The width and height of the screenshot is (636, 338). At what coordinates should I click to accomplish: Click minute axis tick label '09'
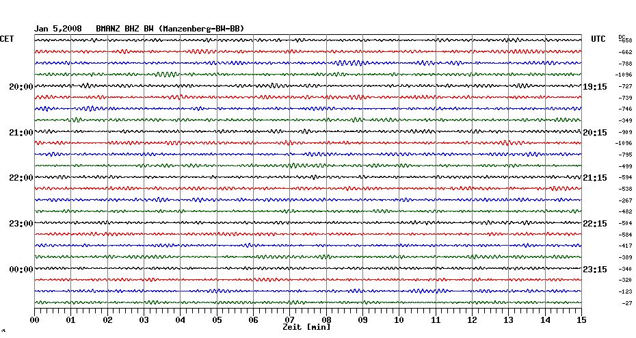pos(362,320)
